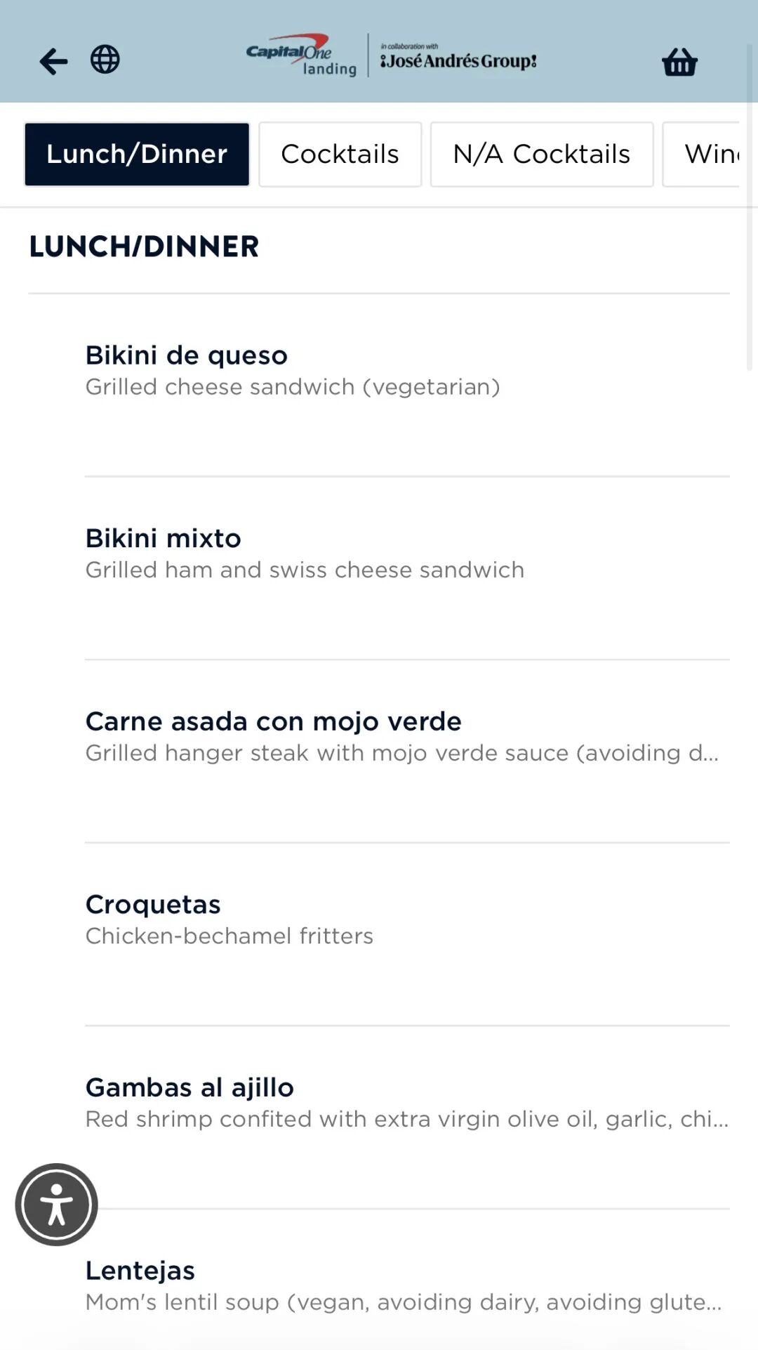Select the partially visible Wine tab
This screenshot has width=758, height=1350.
click(702, 155)
